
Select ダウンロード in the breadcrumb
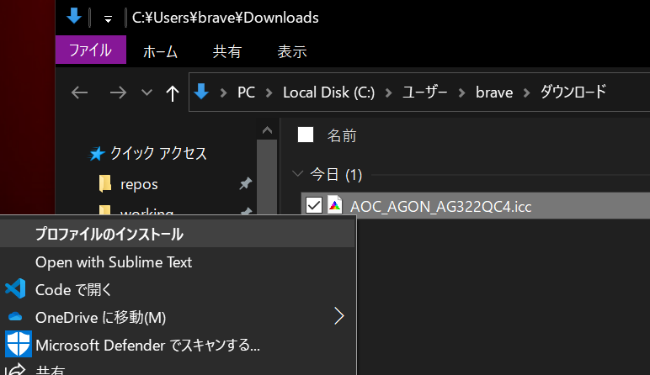(x=573, y=92)
